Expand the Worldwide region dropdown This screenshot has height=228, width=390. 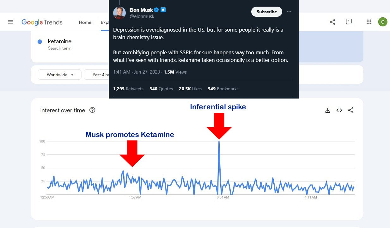[60, 75]
